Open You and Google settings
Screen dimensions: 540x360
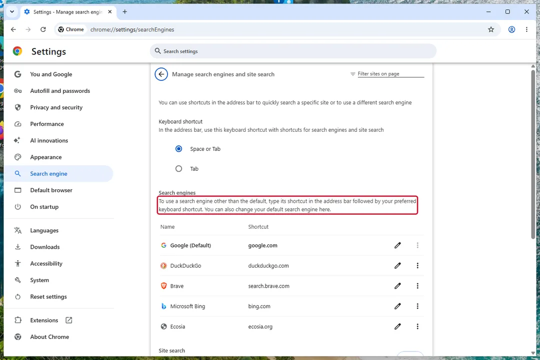(58, 74)
